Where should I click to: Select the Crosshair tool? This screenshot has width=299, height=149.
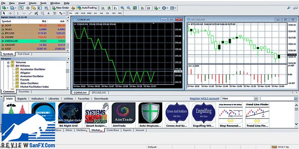click(x=10, y=13)
